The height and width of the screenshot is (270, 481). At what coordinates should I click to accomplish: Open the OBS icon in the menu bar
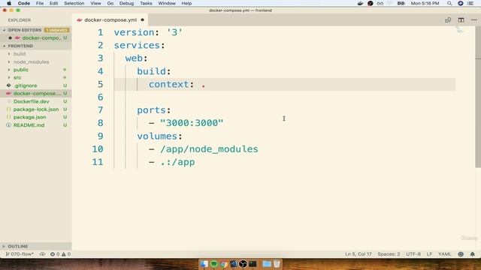click(371, 3)
